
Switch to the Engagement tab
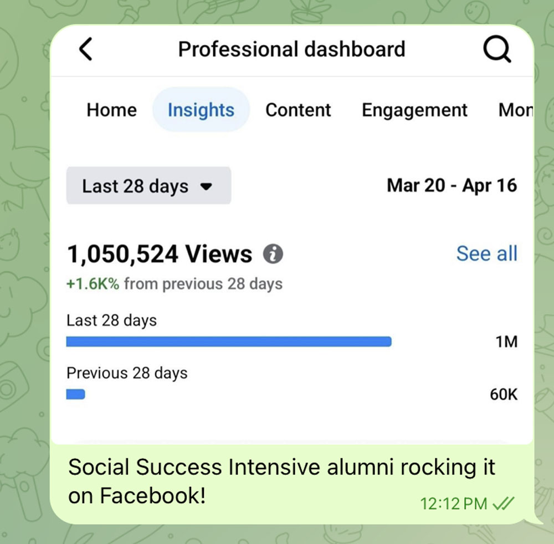pos(414,110)
